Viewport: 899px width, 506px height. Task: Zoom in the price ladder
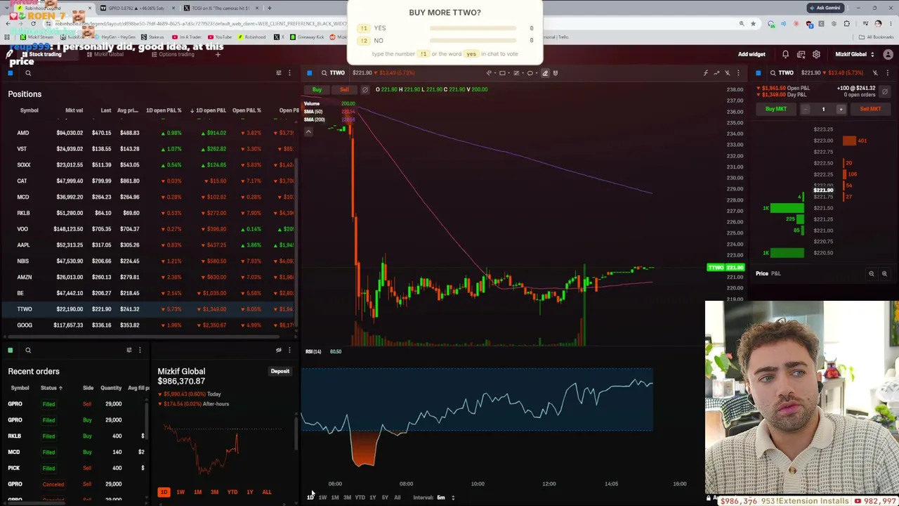884,273
